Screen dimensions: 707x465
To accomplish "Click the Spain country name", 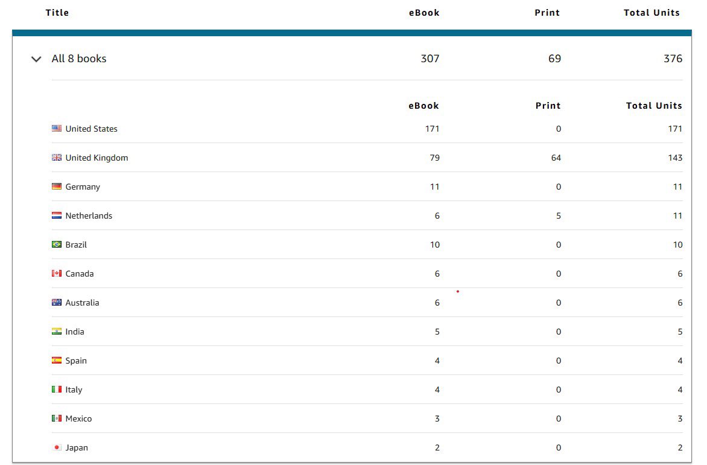I will click(x=76, y=361).
